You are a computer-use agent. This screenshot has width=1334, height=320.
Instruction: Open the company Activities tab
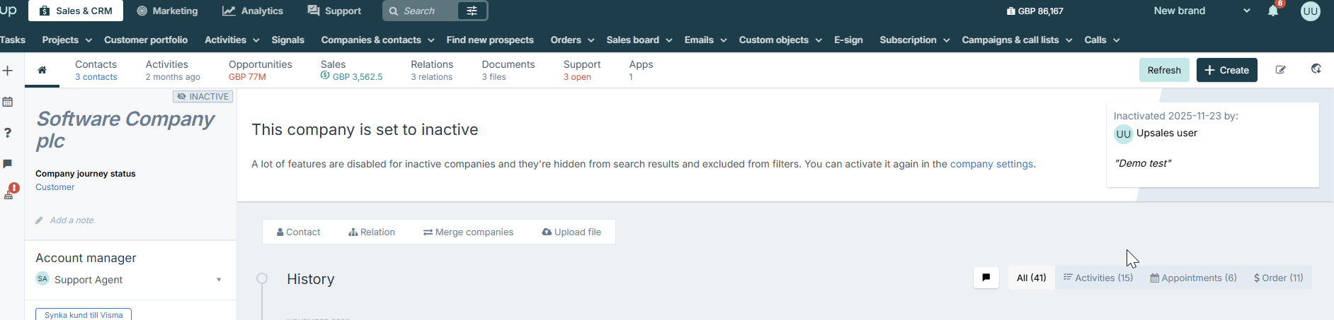click(x=173, y=70)
